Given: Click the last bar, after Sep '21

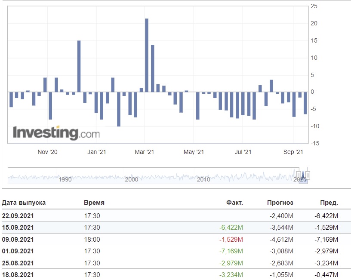Looking at the screenshot, I should (x=305, y=103).
